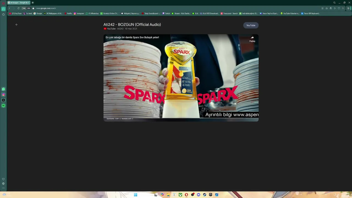Open sidebar settings gear icon
Image resolution: width=352 pixels, height=198 pixels.
tap(3, 183)
